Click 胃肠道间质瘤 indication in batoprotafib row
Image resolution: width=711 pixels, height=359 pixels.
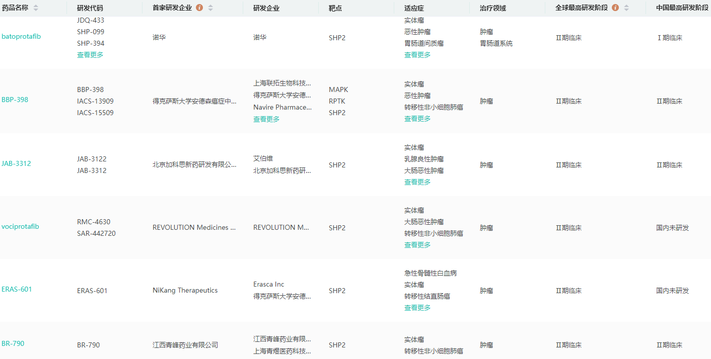coord(424,43)
